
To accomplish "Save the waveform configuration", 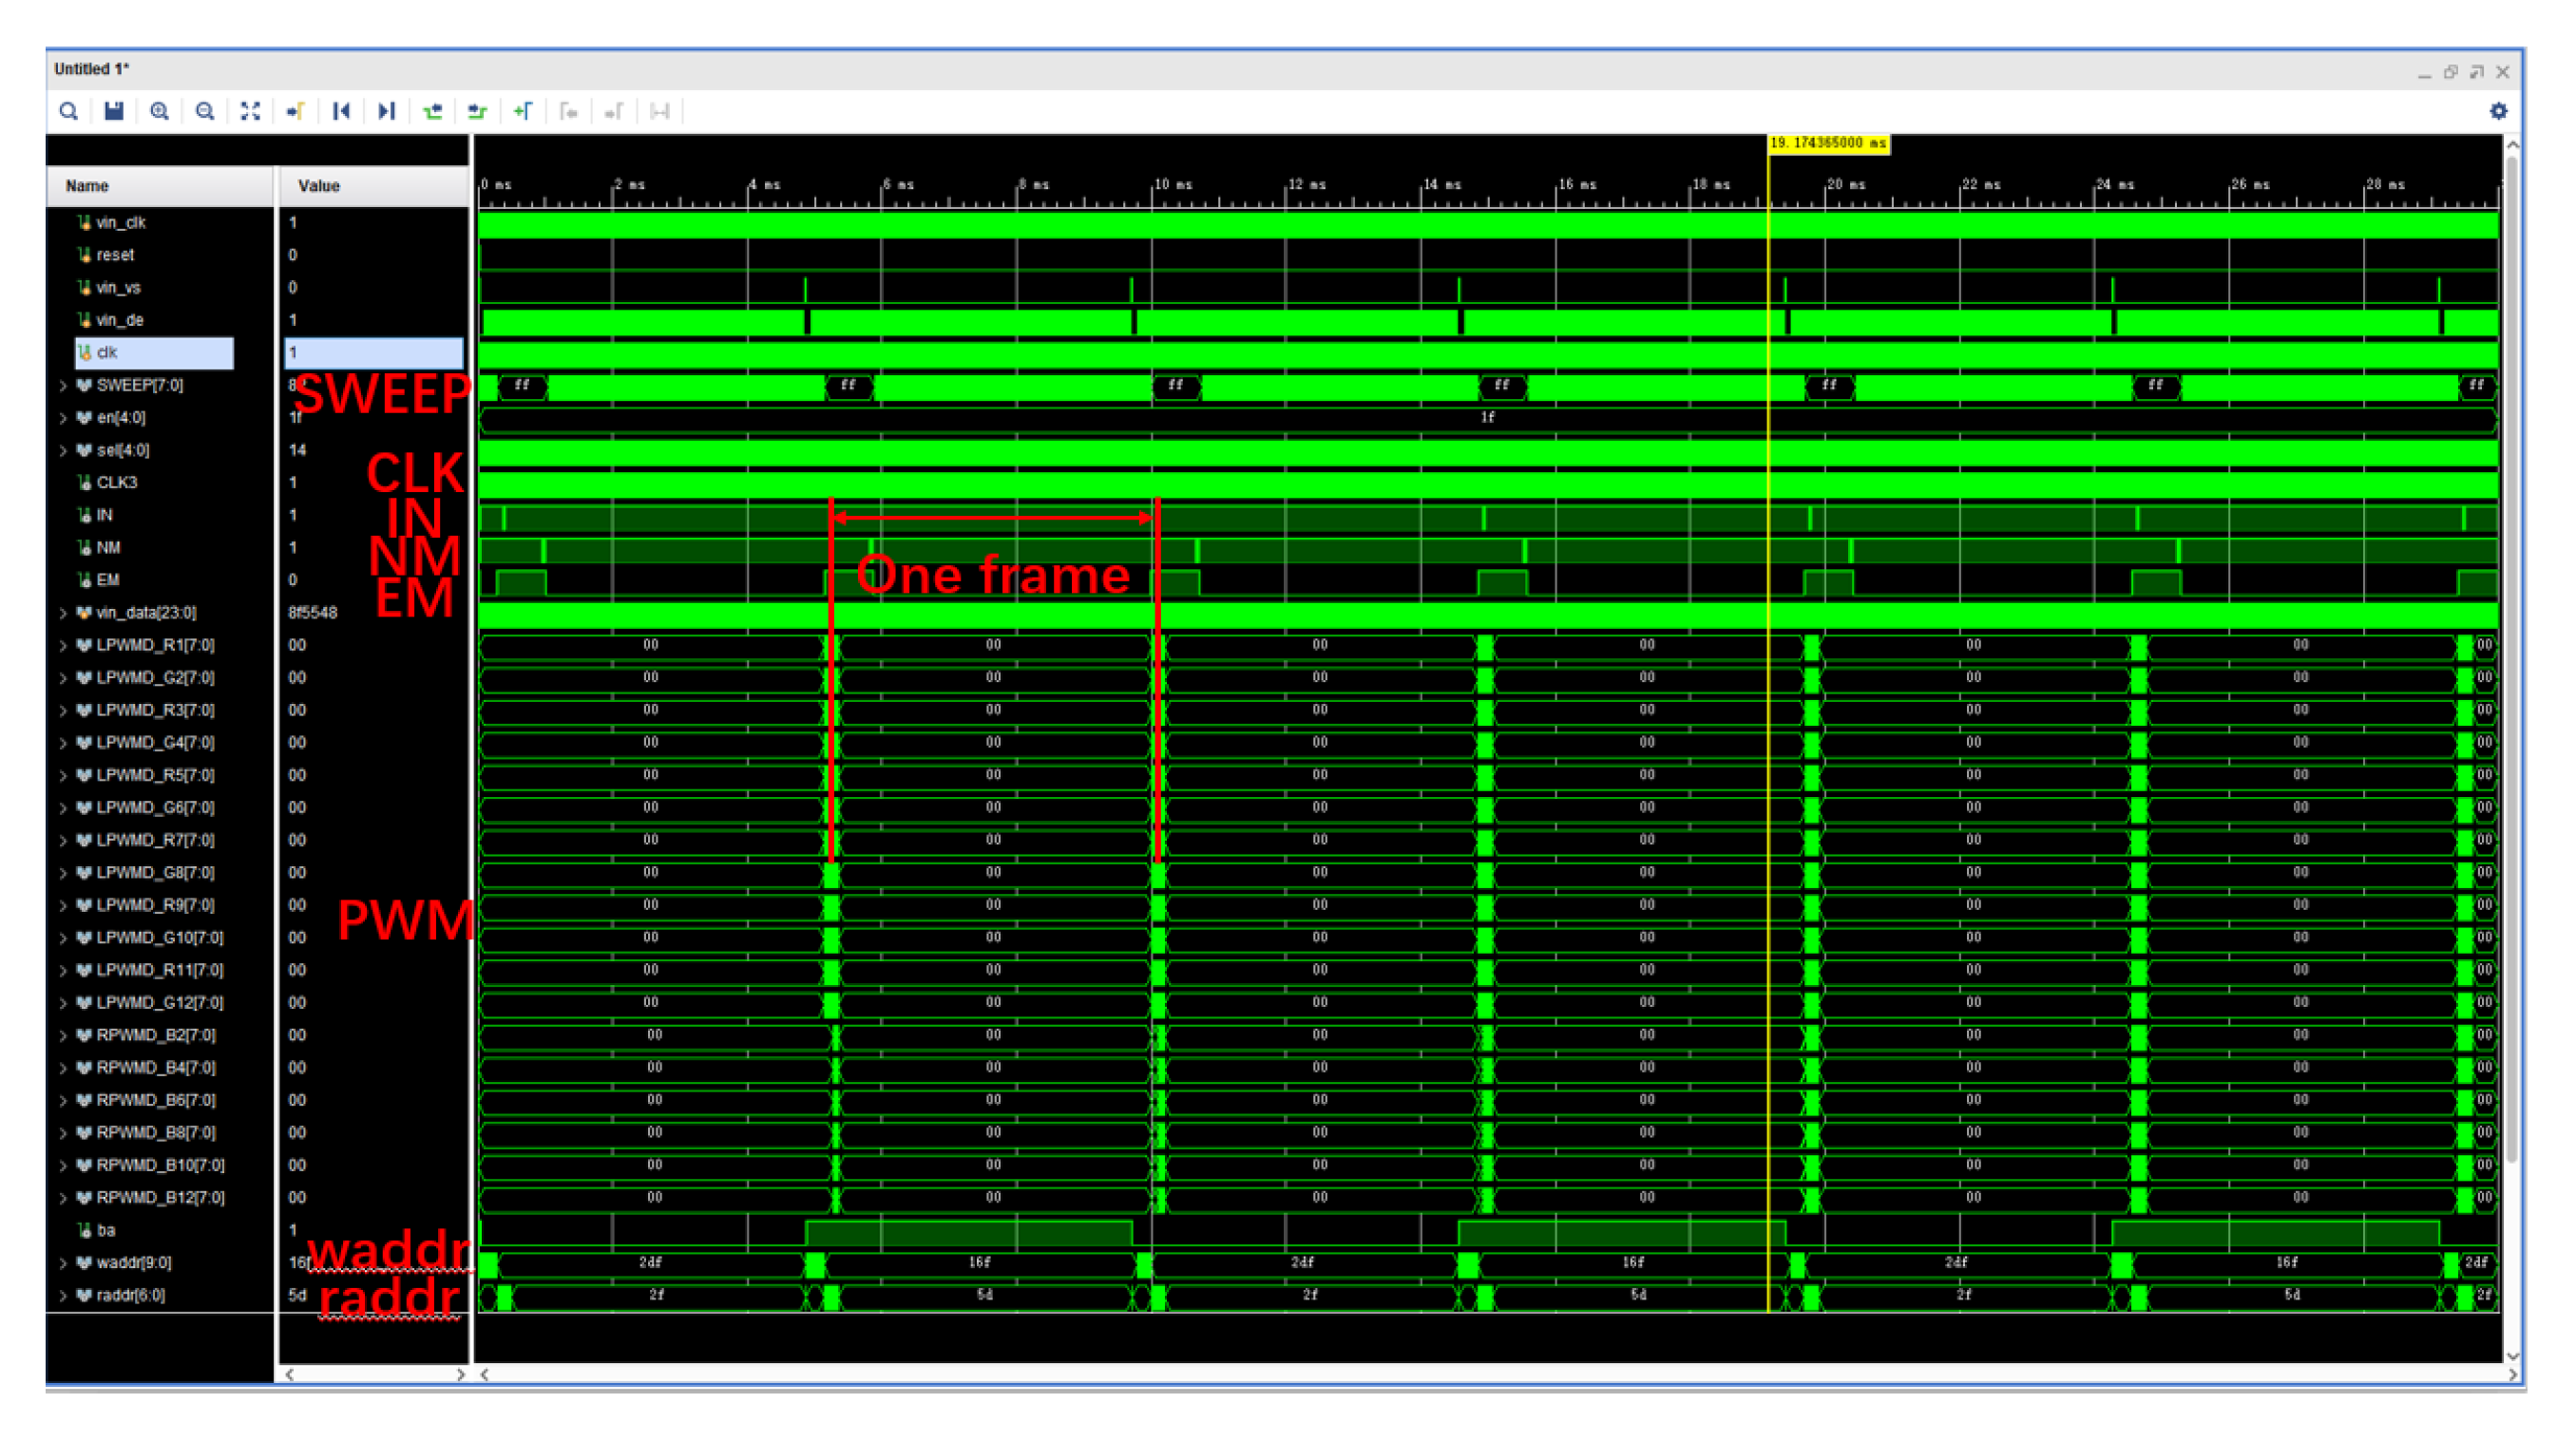I will 113,111.
